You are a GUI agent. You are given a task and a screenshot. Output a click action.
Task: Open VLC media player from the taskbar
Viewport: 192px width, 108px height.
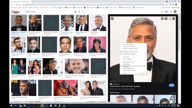click(x=64, y=105)
